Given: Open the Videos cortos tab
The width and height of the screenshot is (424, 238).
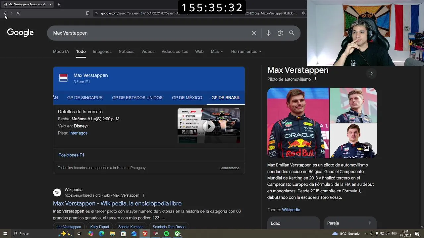Looking at the screenshot, I should click(175, 52).
